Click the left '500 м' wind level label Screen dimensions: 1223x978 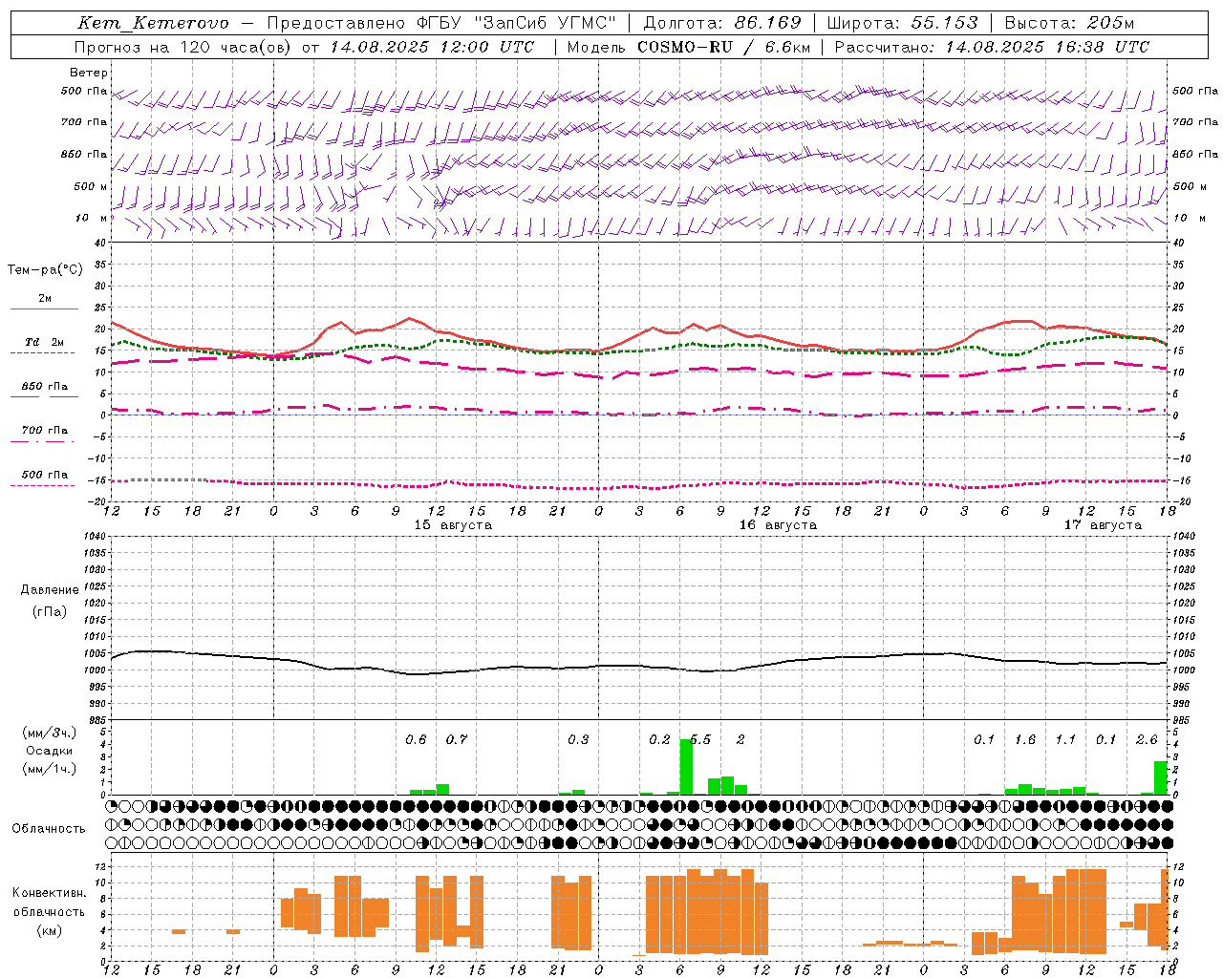pyautogui.click(x=91, y=186)
